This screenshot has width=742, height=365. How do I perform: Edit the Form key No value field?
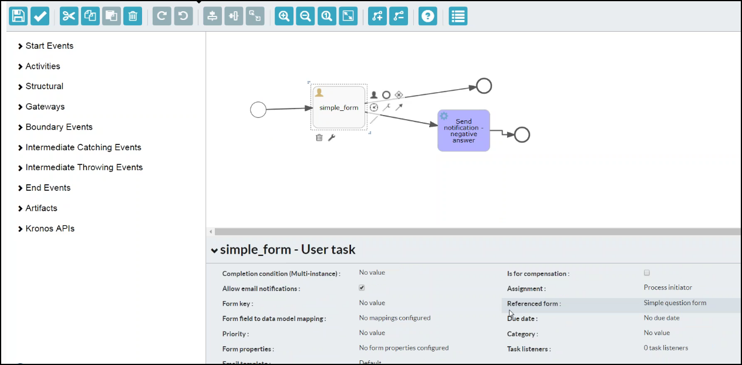click(x=372, y=303)
